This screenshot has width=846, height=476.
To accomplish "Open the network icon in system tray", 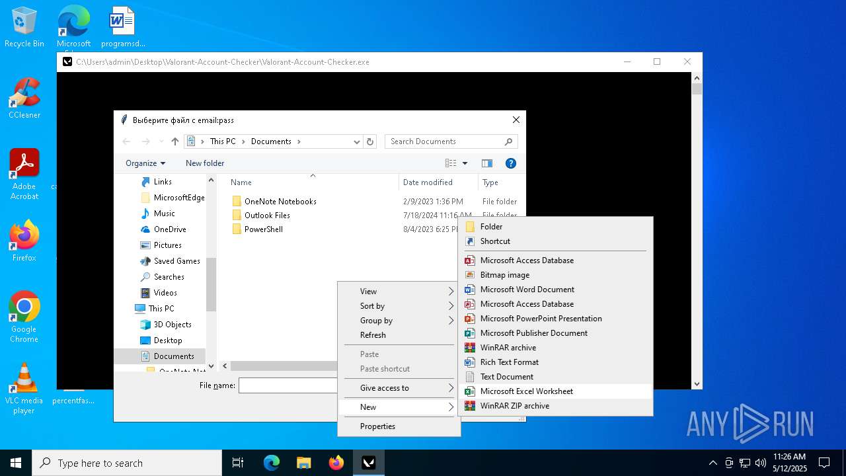I will click(x=745, y=463).
